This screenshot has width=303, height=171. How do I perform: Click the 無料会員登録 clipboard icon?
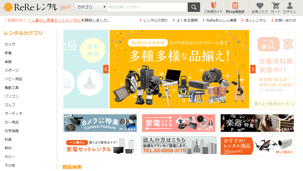tap(235, 6)
